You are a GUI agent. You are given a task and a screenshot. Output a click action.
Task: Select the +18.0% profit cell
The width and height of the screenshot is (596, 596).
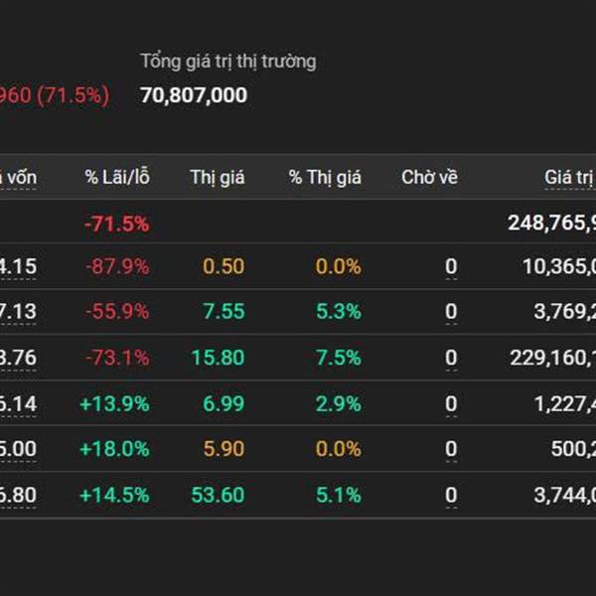click(116, 449)
